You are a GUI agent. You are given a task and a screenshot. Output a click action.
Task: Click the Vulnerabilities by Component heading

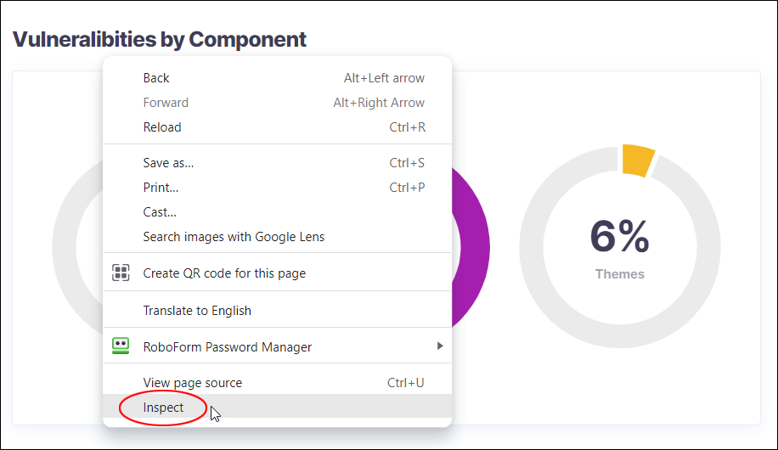click(160, 39)
